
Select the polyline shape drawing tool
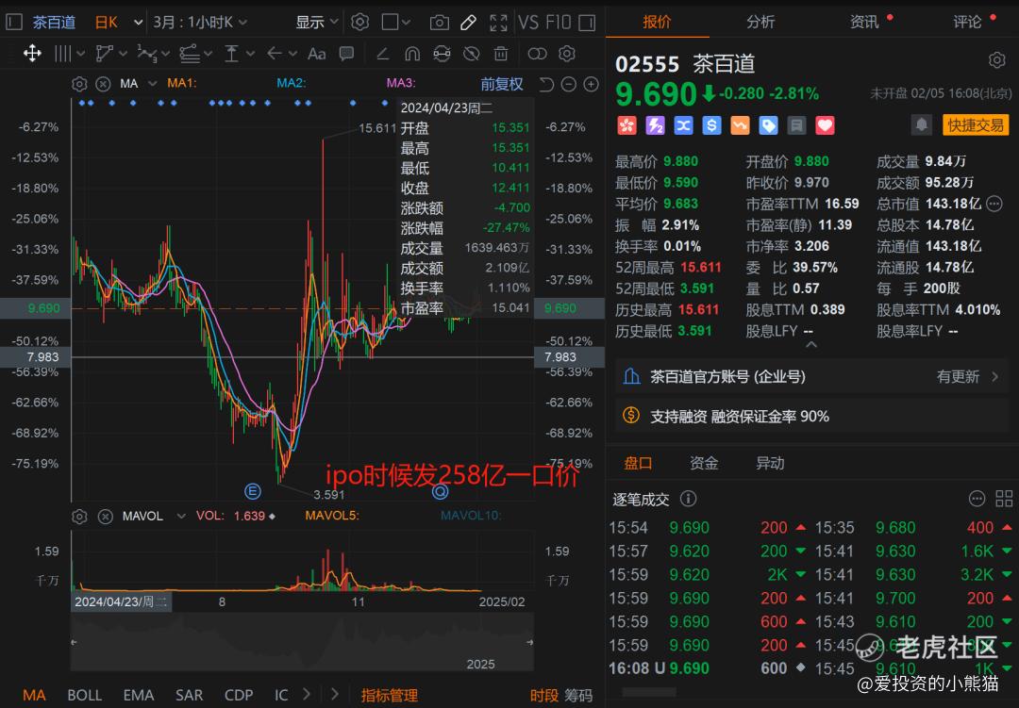click(104, 53)
